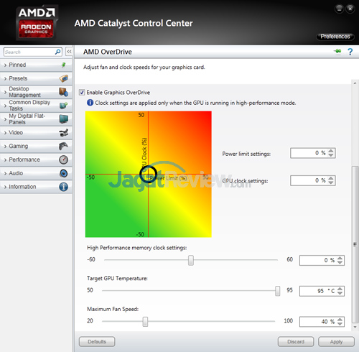This screenshot has height=352, width=359.
Task: Decrease GPU clock settings with down arrow
Action: pos(331,182)
